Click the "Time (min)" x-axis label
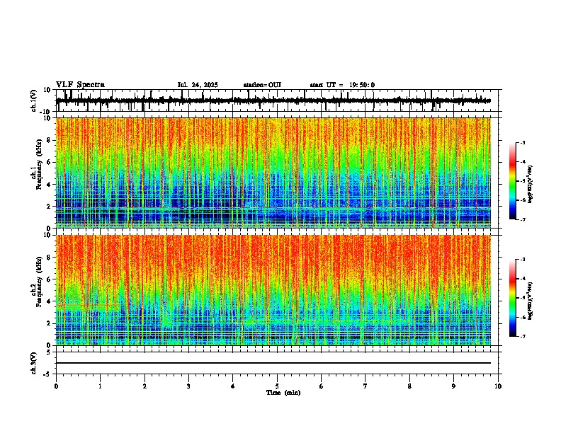561x433 pixels. pos(283,393)
